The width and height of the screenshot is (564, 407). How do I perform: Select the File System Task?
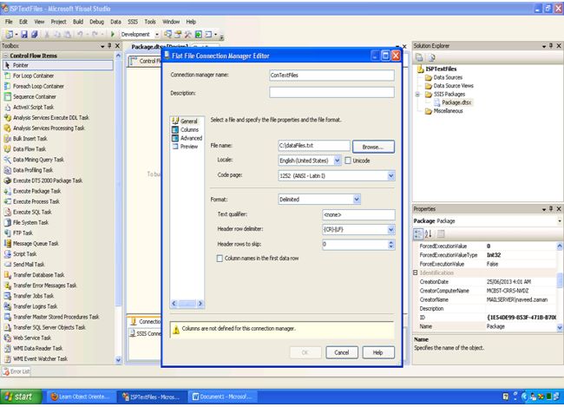pos(30,222)
